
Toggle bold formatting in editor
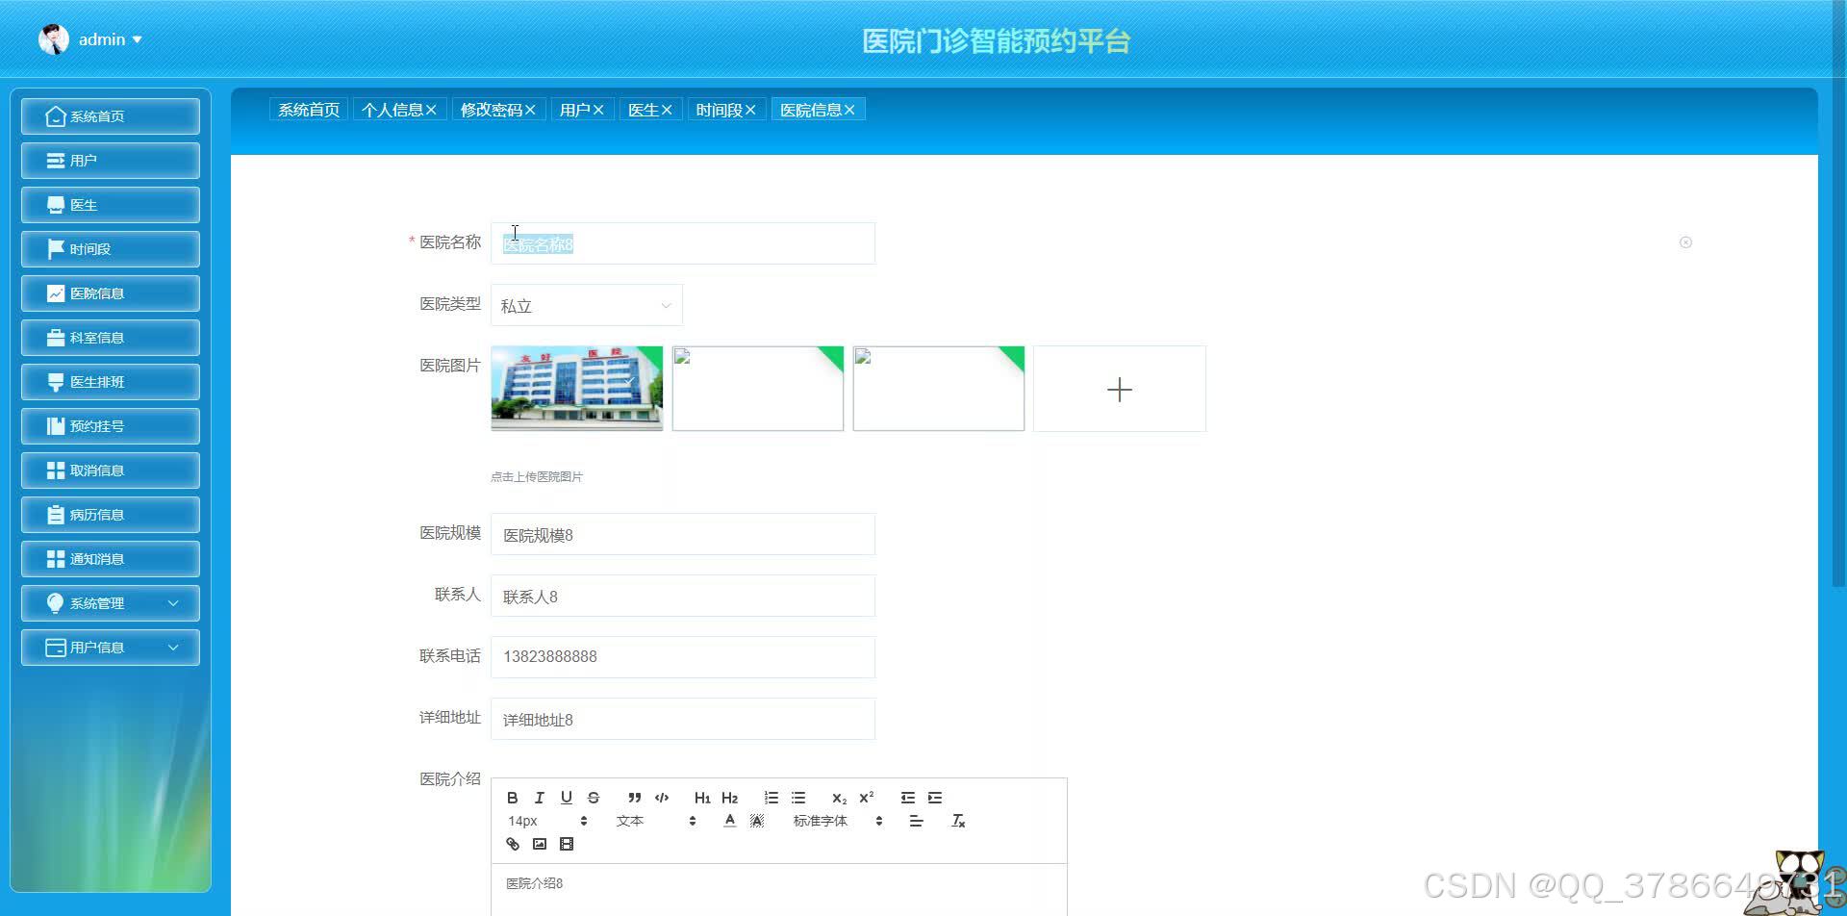[513, 798]
